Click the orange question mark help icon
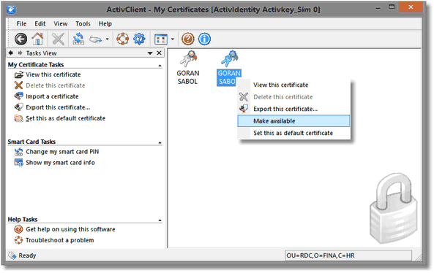The height and width of the screenshot is (273, 434). click(187, 39)
